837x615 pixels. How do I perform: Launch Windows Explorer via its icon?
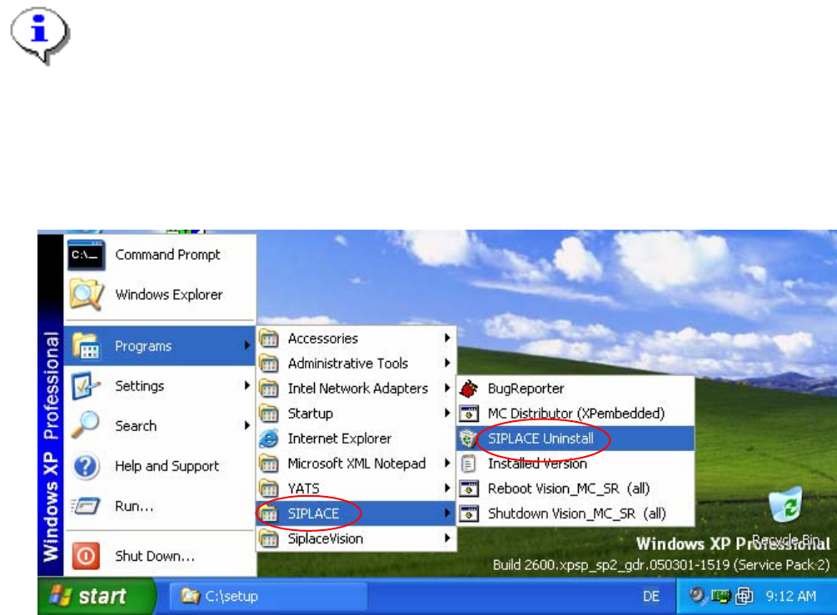tap(86, 294)
